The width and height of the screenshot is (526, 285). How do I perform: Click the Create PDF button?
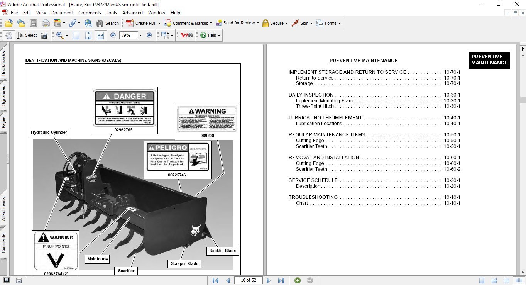[142, 23]
